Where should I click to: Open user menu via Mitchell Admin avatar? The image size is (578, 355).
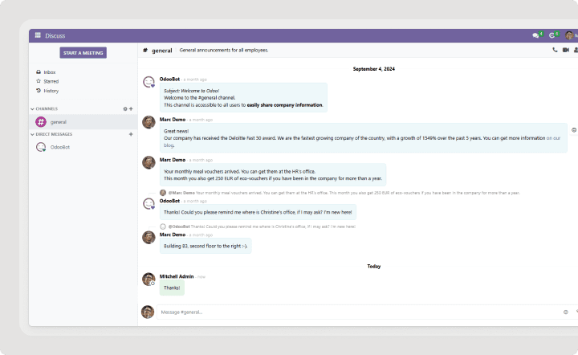tap(569, 35)
